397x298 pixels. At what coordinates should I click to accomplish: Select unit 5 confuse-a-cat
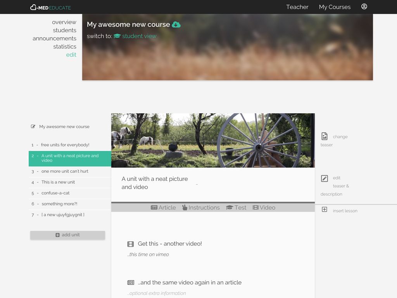pos(55,193)
